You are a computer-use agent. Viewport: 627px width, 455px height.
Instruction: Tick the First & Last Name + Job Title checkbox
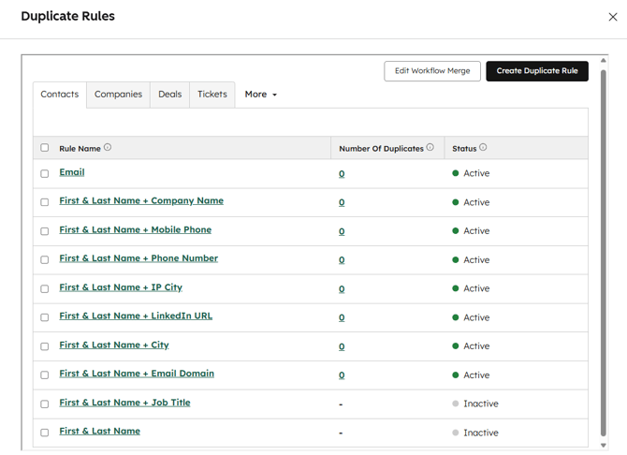(44, 404)
